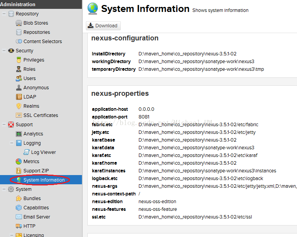Click the application-host value 0.0.0.0
The height and width of the screenshot is (237, 297).
(146, 109)
